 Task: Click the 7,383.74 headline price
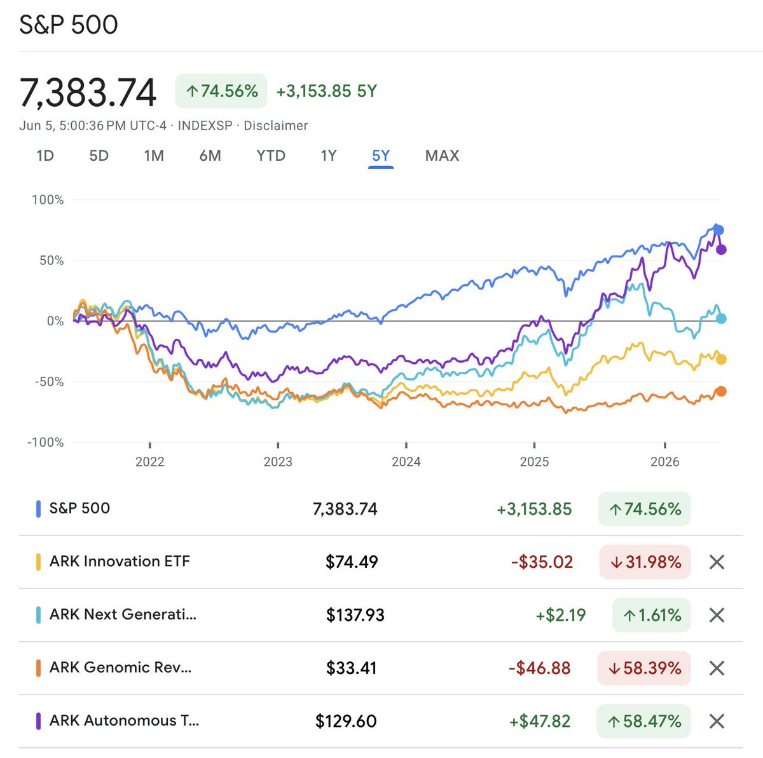(x=88, y=93)
